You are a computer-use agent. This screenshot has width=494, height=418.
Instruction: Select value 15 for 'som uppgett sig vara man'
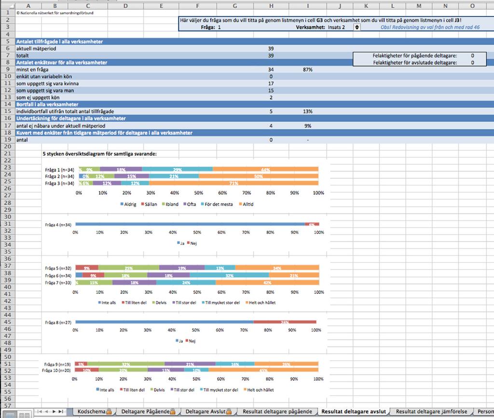tap(271, 90)
